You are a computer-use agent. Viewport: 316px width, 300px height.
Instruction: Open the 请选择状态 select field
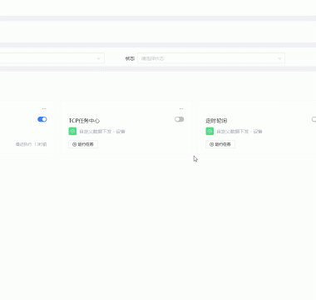click(211, 58)
